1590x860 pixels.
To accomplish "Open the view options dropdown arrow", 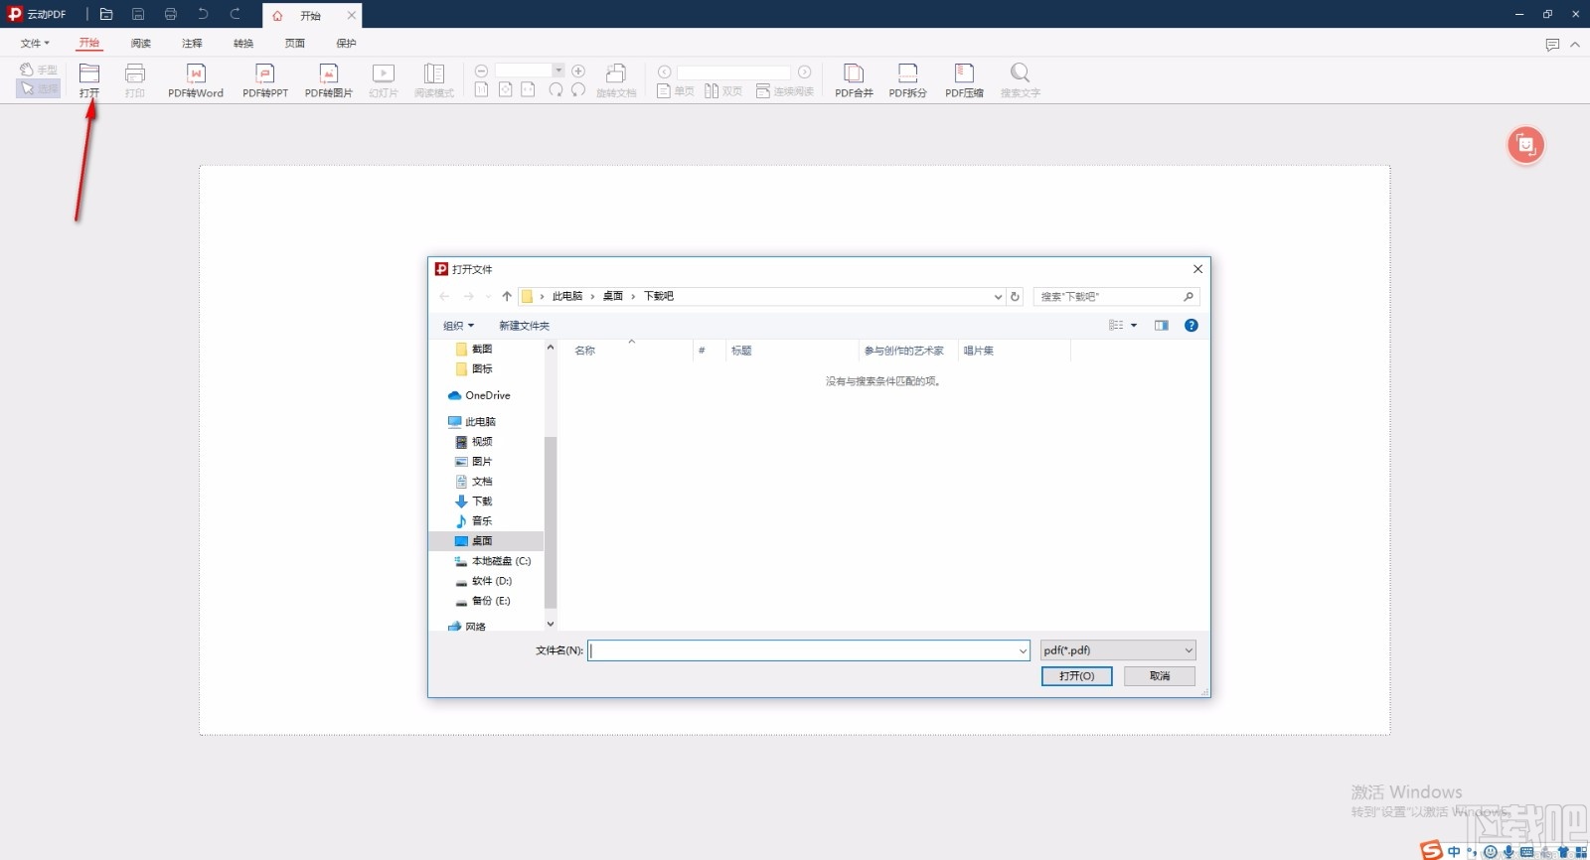I will (1134, 326).
